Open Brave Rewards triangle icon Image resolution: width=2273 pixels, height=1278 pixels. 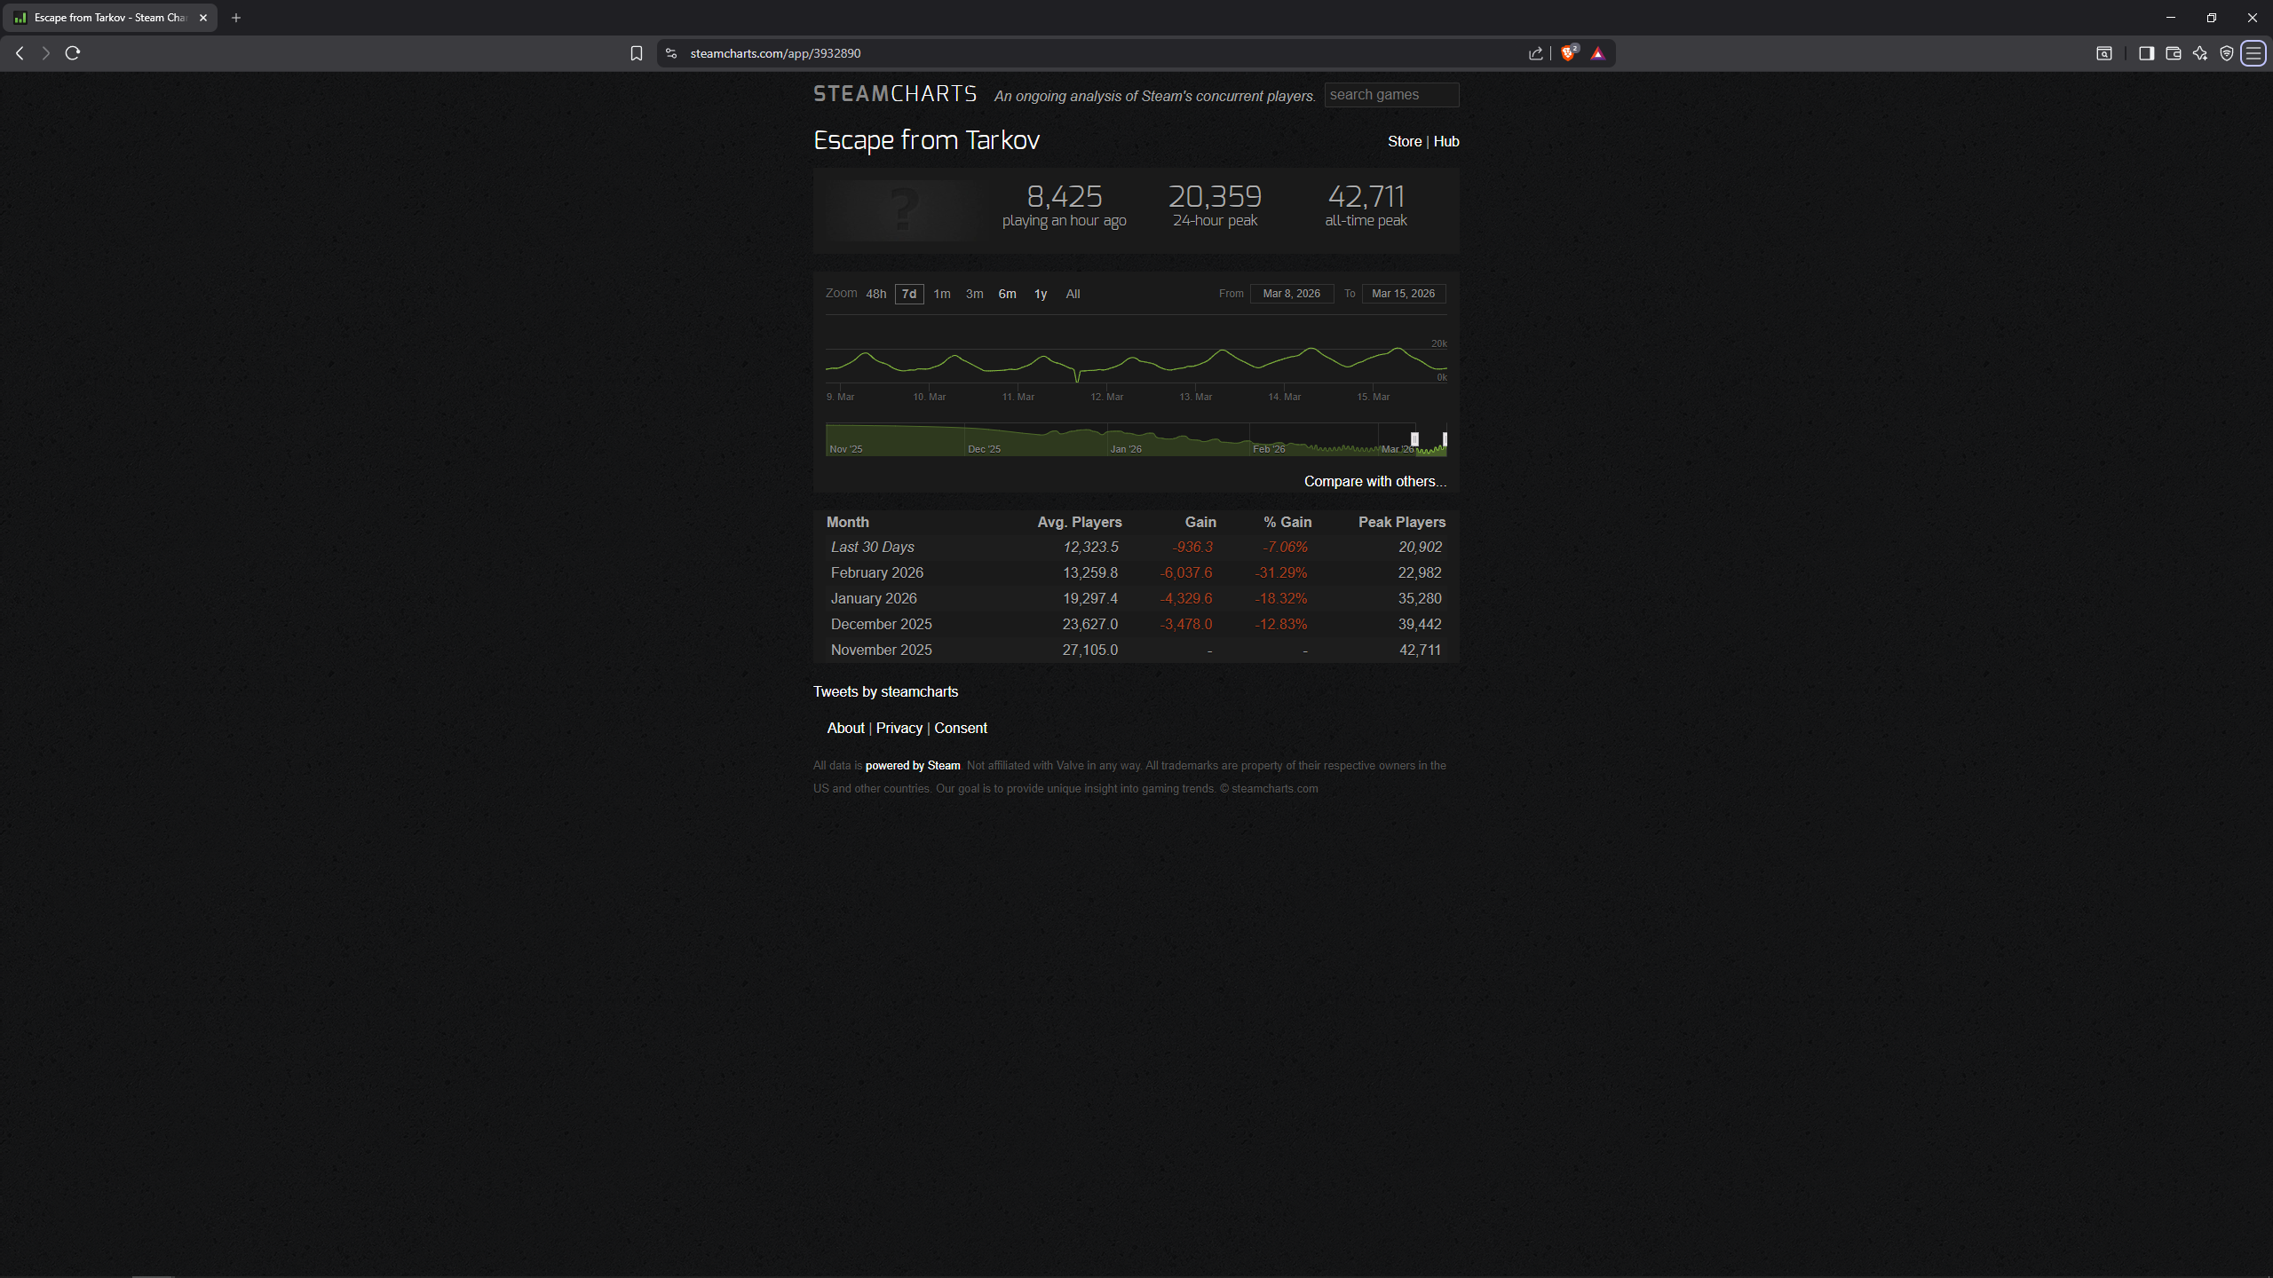point(1598,53)
